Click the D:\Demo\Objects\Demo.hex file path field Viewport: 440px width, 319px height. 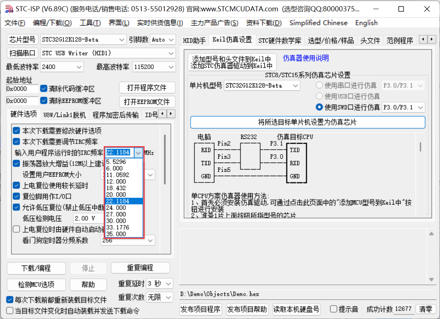pyautogui.click(x=308, y=294)
